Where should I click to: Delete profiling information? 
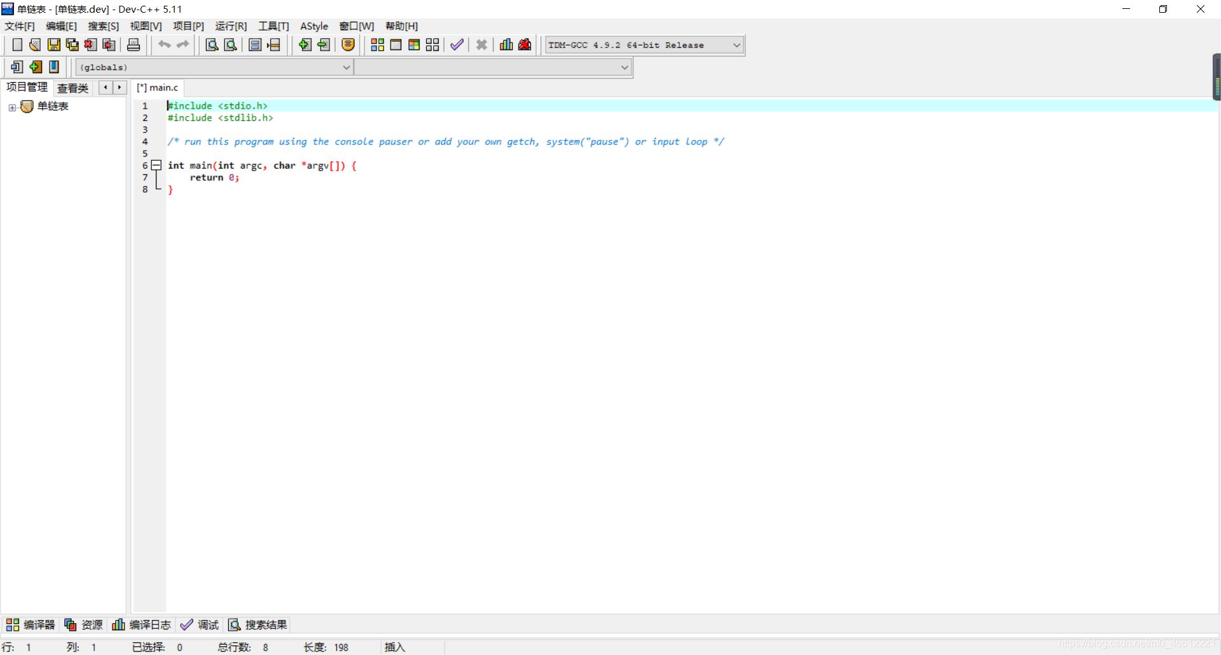coord(525,45)
